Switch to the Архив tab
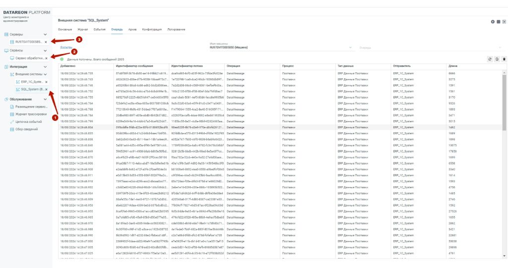Image resolution: width=508 pixels, height=268 pixels. pos(132,29)
